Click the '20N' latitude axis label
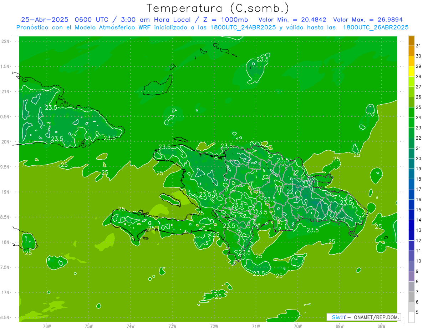 click(x=6, y=142)
